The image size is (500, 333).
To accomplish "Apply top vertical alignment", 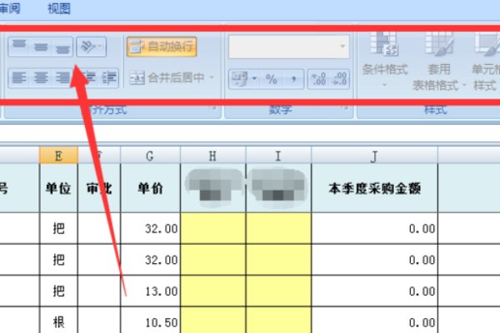I will (x=19, y=47).
